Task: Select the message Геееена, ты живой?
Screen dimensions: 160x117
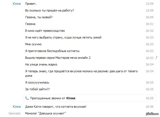Action: 39,17
